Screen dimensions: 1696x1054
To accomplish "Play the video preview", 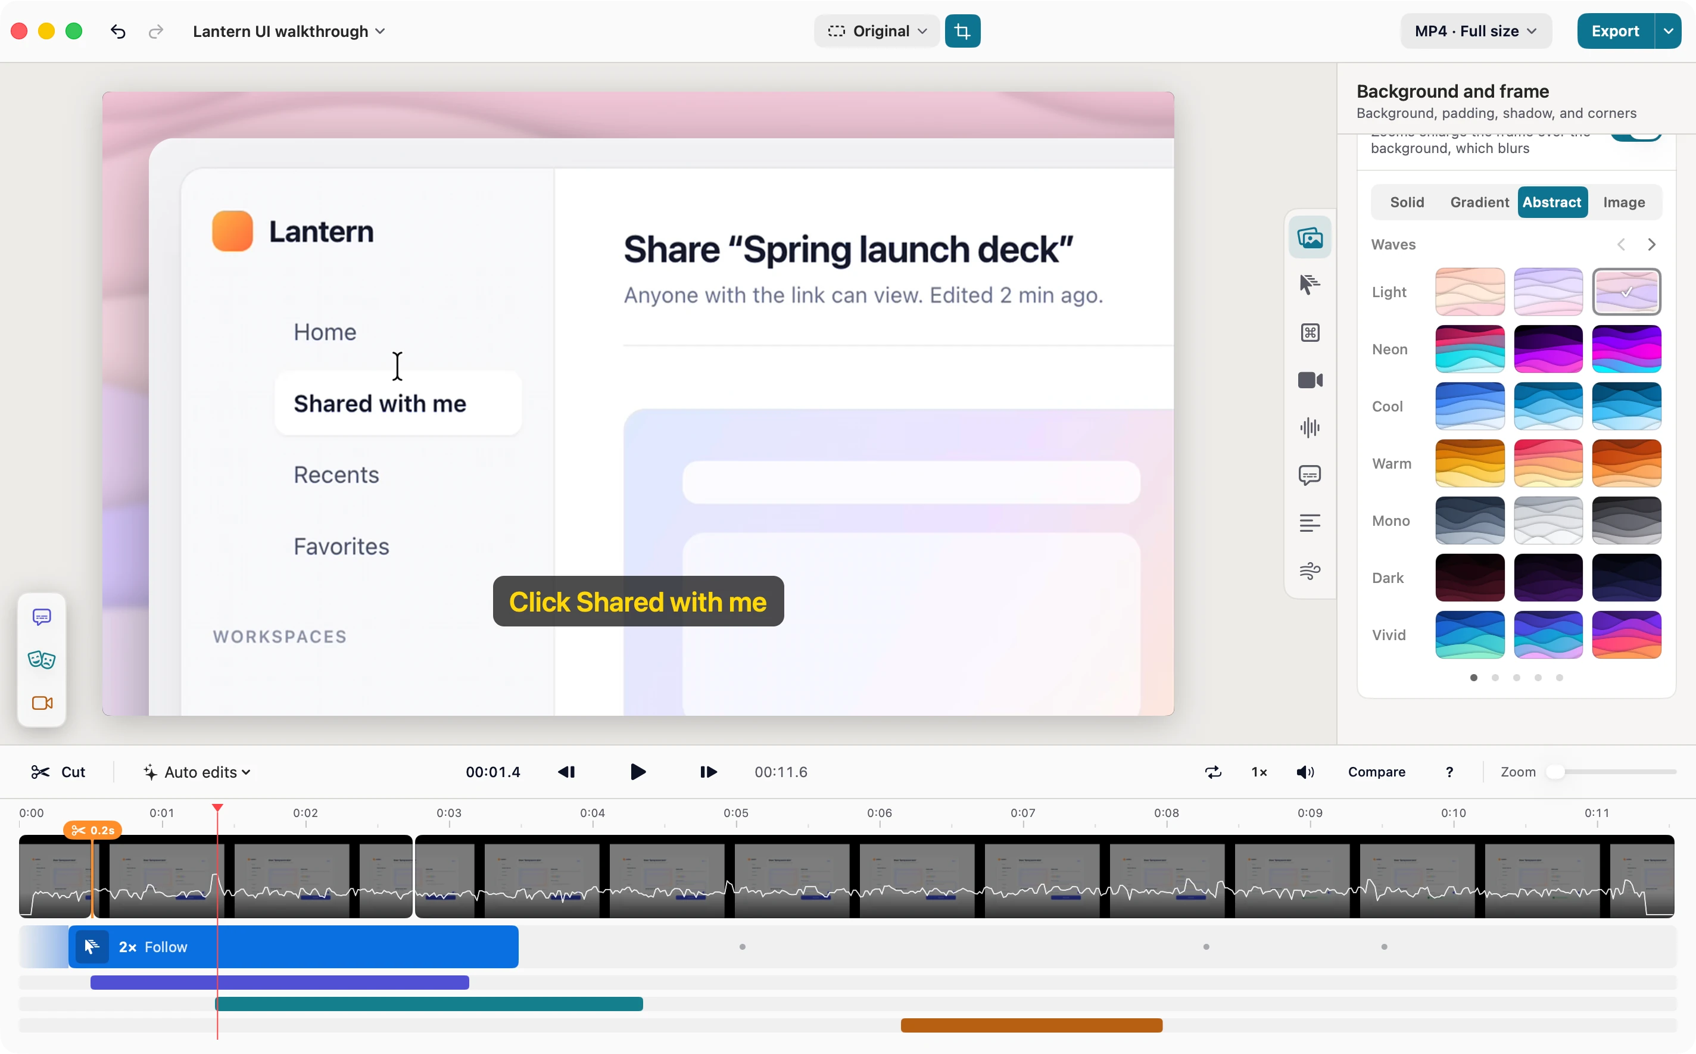I will coord(637,772).
